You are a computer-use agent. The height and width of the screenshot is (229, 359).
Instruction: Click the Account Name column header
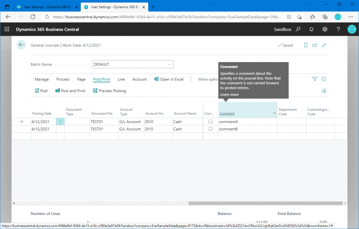point(185,113)
